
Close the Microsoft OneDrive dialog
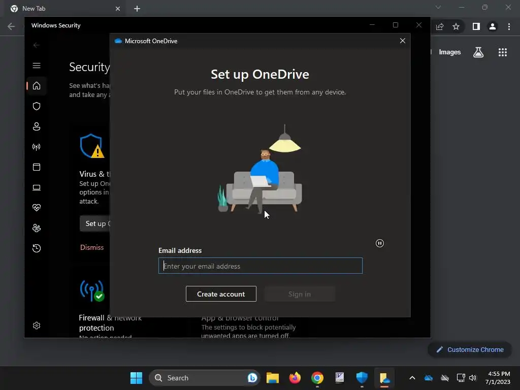pos(403,41)
